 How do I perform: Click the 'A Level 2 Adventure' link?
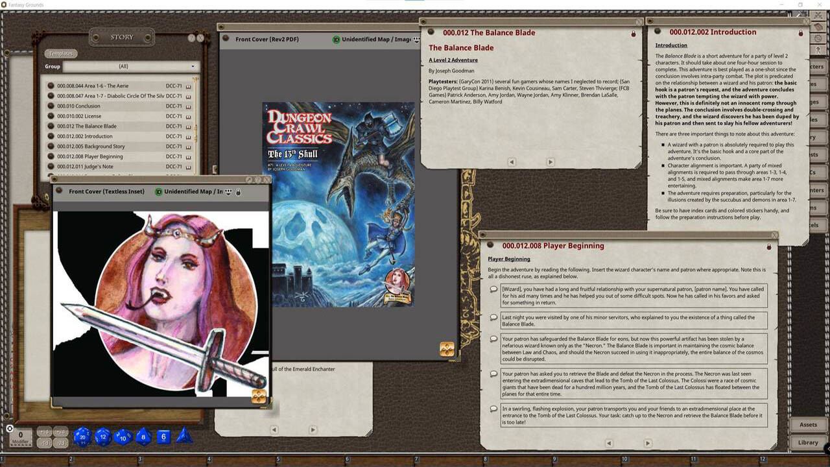452,60
